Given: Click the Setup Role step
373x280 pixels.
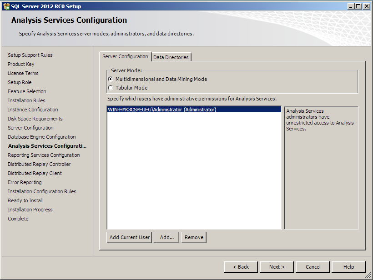Looking at the screenshot, I should tap(20, 82).
